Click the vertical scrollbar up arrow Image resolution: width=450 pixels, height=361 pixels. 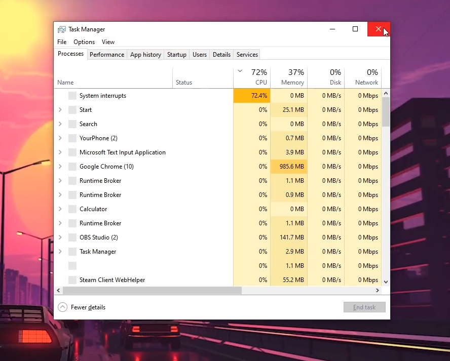[x=386, y=93]
